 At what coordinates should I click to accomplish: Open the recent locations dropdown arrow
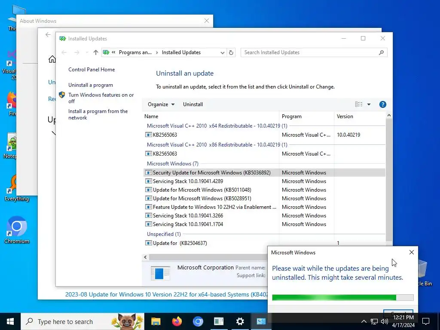point(87,52)
